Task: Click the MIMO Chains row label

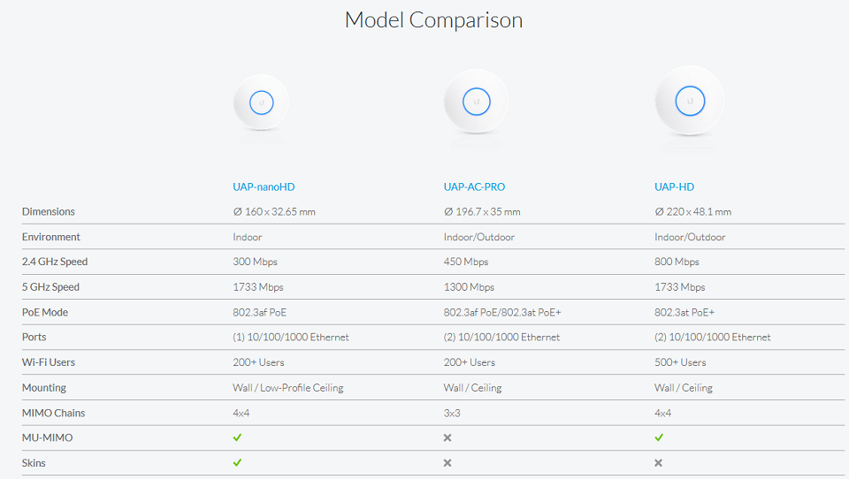Action: point(53,413)
